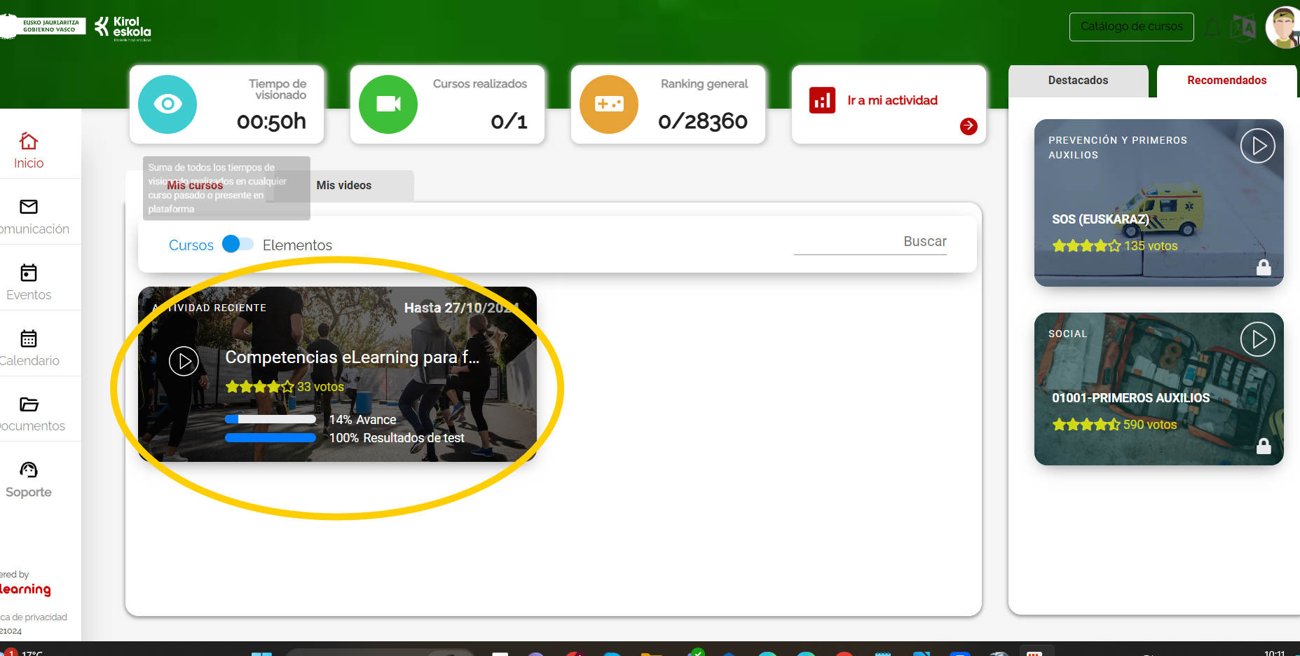The width and height of the screenshot is (1300, 656).
Task: Open Eventos calendar icon in sidebar
Action: tap(29, 273)
